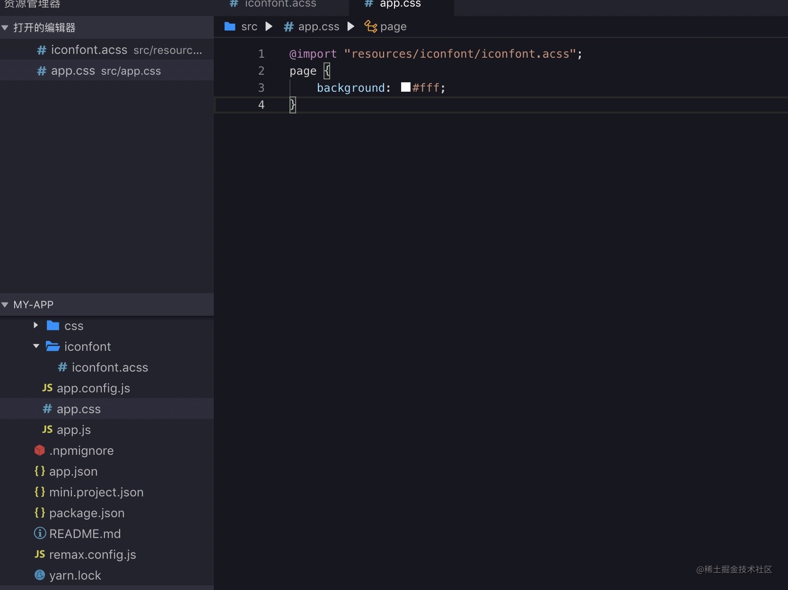Image resolution: width=788 pixels, height=590 pixels.
Task: Click the braces icon of package.json
Action: [40, 512]
